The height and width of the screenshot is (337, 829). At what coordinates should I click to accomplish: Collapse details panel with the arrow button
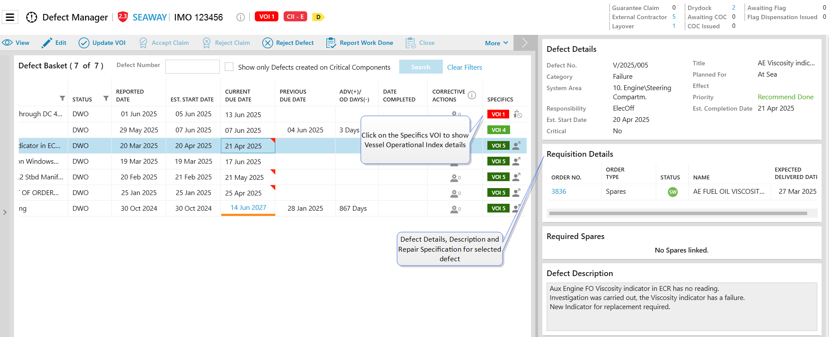(x=525, y=43)
